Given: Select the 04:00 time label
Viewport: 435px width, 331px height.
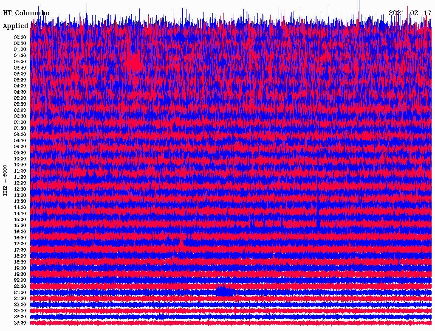Looking at the screenshot, I should point(20,86).
